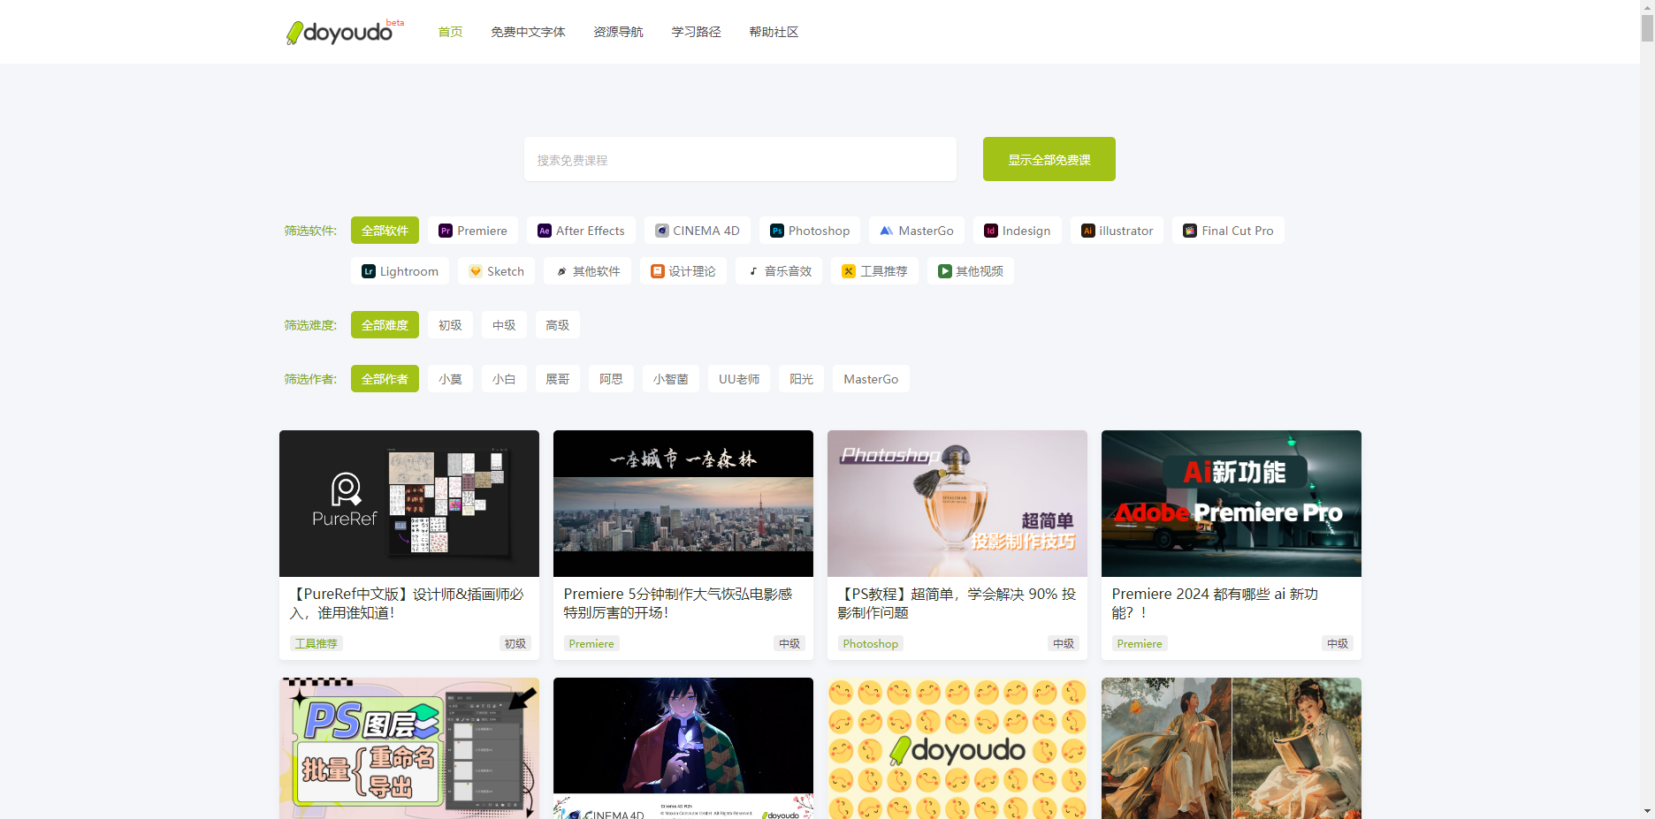Select the Indesign filter icon
The width and height of the screenshot is (1655, 819).
coord(991,231)
